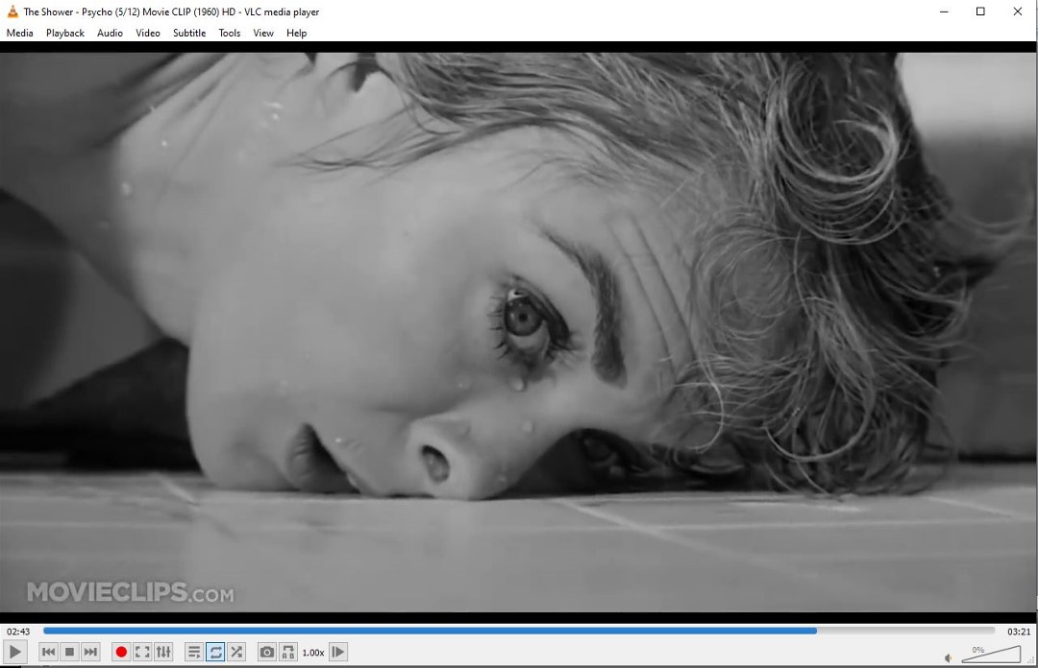Toggle the playlist view
Viewport: 1038px width, 668px height.
point(194,652)
